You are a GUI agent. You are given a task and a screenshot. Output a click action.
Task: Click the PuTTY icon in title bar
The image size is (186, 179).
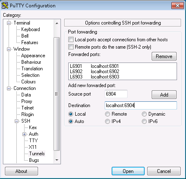pyautogui.click(x=5, y=5)
